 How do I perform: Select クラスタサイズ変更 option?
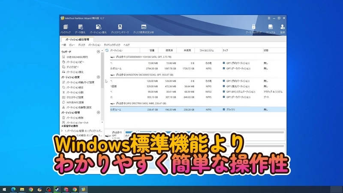72,97
